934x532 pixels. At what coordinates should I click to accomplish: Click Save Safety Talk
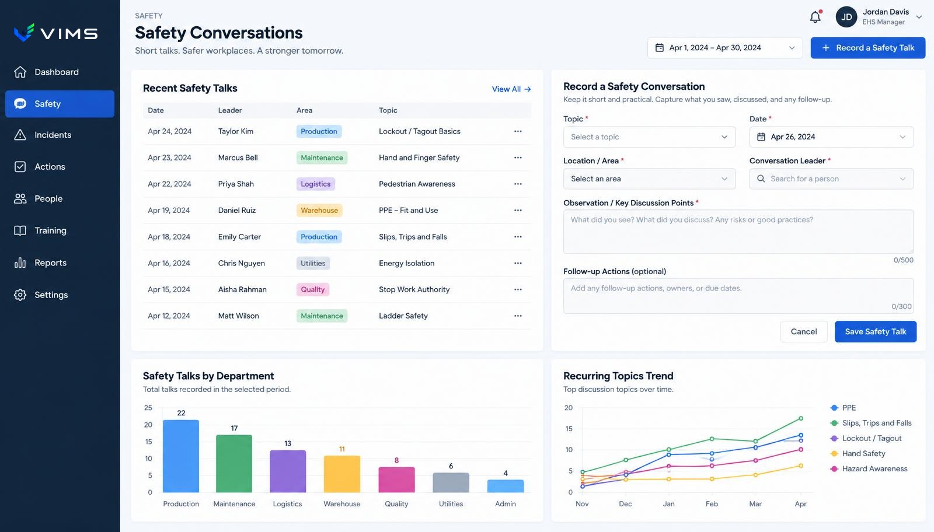point(876,331)
